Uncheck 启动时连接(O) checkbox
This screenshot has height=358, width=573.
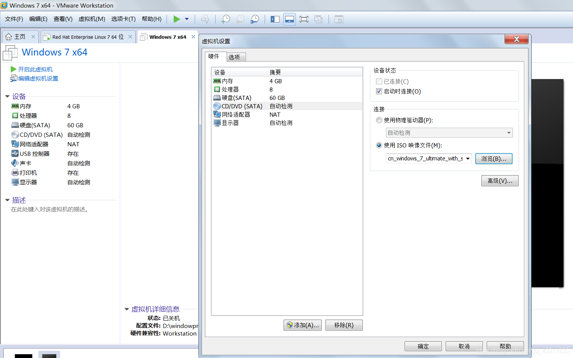coord(379,91)
